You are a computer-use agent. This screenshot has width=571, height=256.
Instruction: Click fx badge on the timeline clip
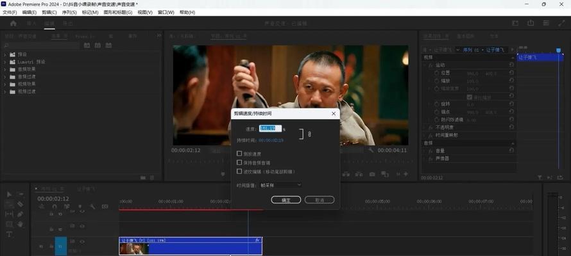pos(257,240)
